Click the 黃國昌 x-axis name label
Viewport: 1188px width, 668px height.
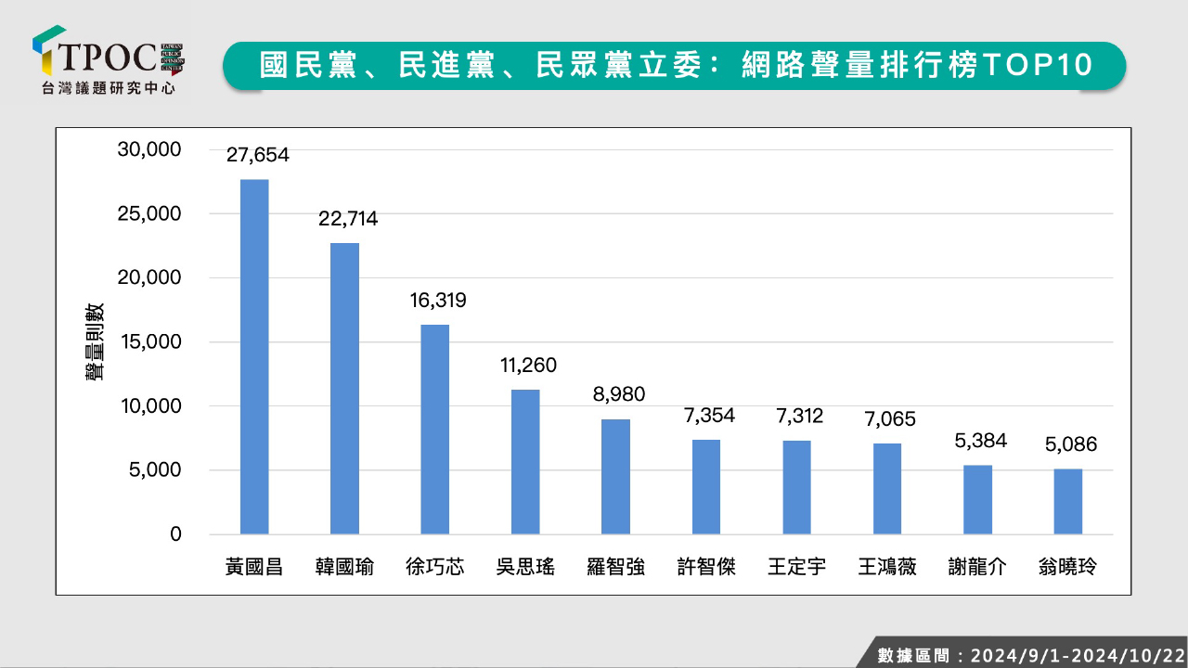pos(254,567)
